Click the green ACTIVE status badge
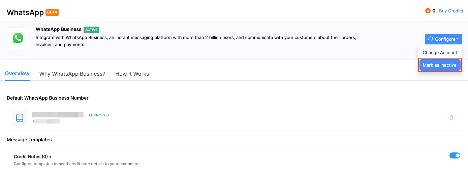The image size is (468, 177). [x=91, y=30]
